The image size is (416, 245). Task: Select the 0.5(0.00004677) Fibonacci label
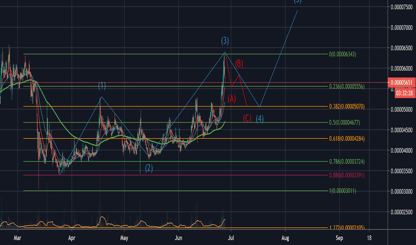click(x=345, y=122)
